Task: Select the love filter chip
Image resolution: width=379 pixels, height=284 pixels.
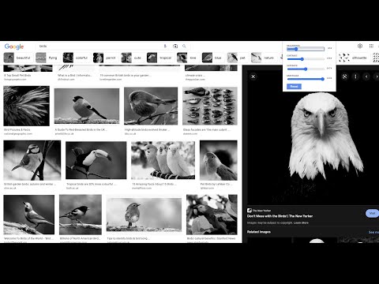Action: 187,58
